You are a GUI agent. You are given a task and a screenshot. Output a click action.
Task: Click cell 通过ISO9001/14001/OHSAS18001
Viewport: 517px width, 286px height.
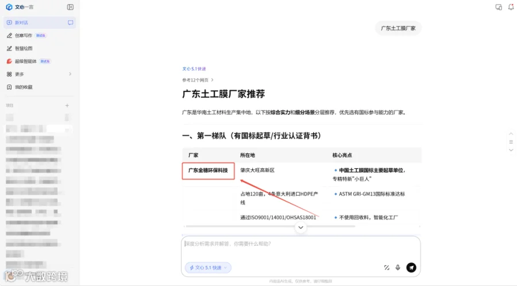pos(278,218)
